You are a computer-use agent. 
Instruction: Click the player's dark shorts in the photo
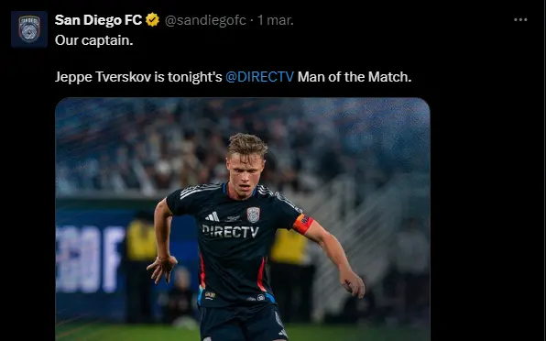pyautogui.click(x=242, y=322)
